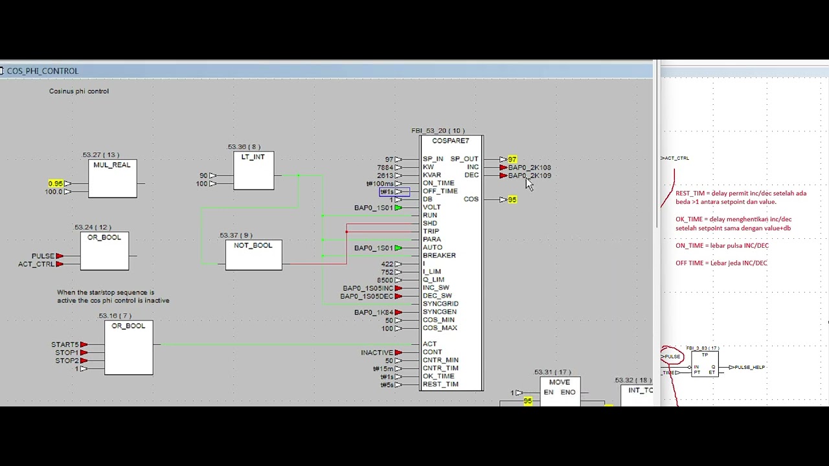Click the OFF TIME explanation note
Screen dimensions: 829x466
721,263
